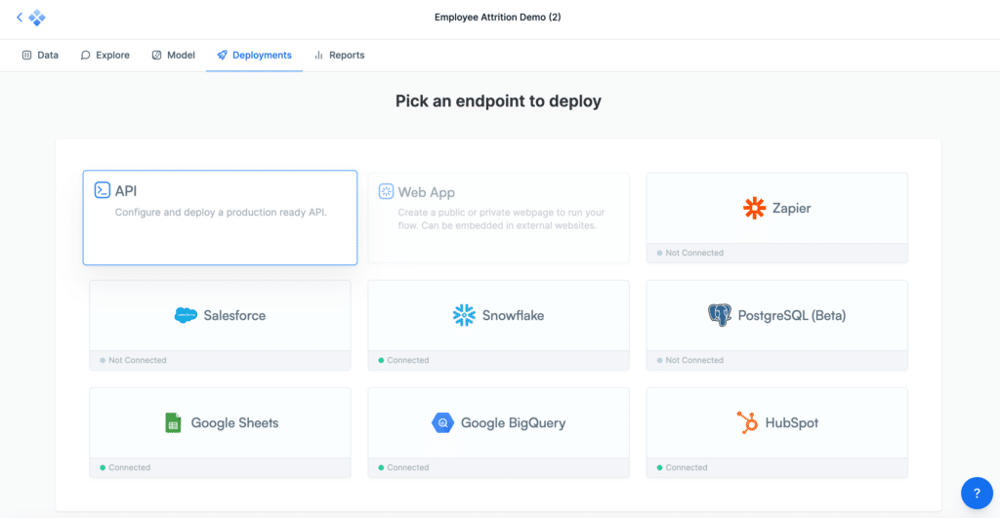Click the Web App description text
Screen dimensions: 1000x518
coord(501,219)
